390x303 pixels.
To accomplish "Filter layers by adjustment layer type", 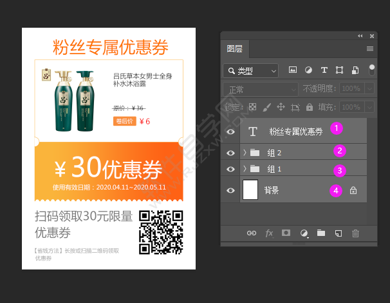I will (308, 70).
